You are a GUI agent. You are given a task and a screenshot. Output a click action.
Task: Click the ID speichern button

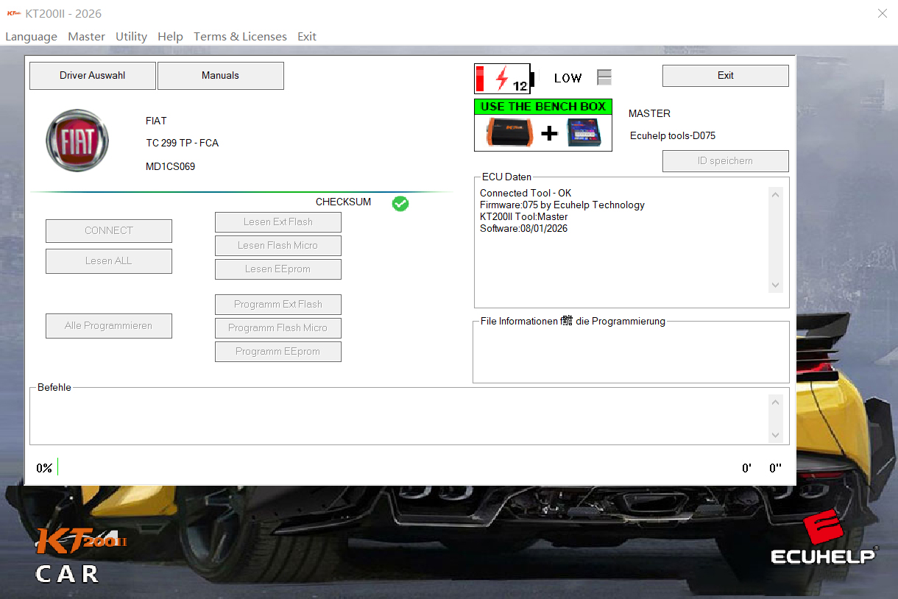(x=726, y=161)
